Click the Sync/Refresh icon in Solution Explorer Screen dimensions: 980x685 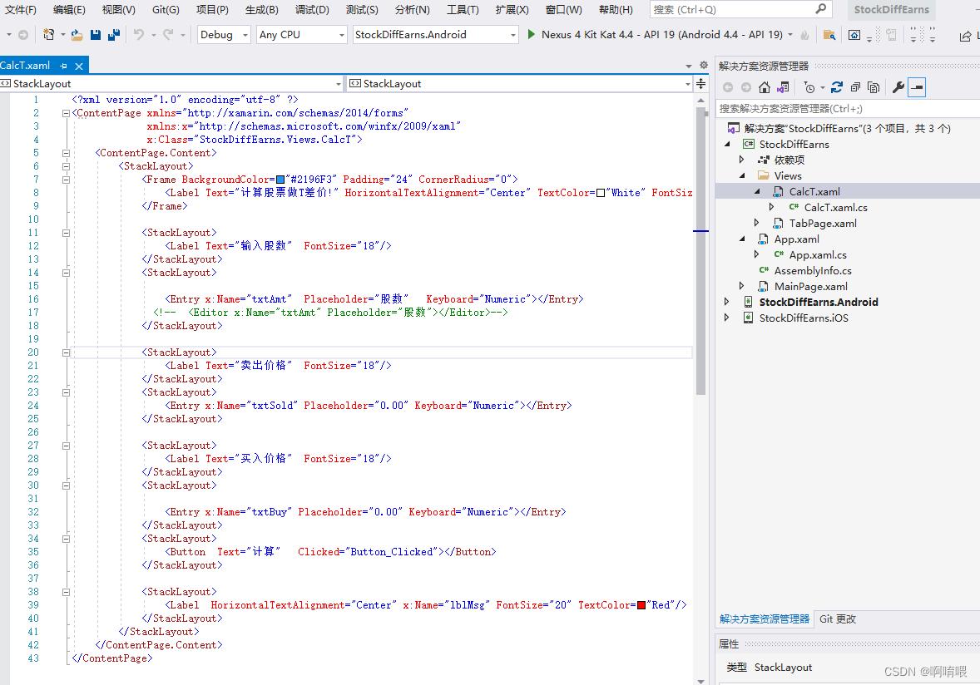[x=837, y=87]
